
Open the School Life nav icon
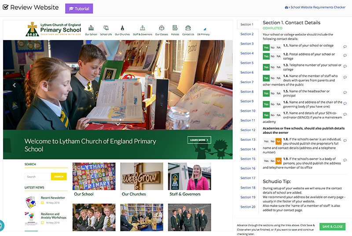(x=106, y=28)
